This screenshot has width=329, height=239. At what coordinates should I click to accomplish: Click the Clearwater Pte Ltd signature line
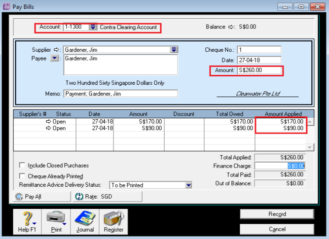257,94
